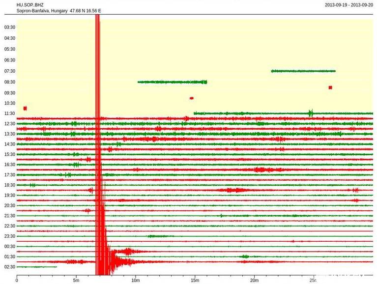Viewport: 377px width, 284px height.
Task: Select the 16:30 time label
Action: [10, 165]
